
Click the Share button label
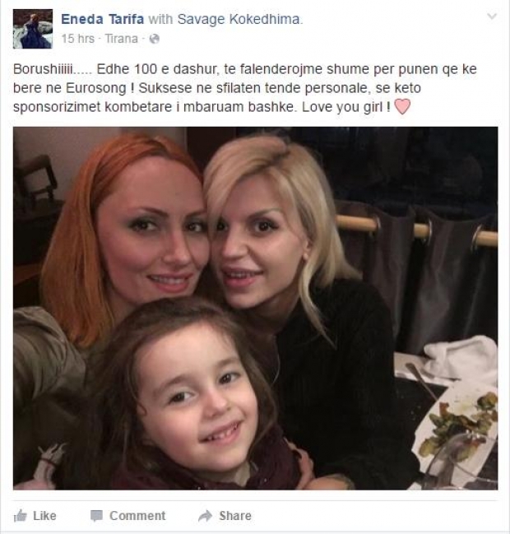pyautogui.click(x=235, y=516)
